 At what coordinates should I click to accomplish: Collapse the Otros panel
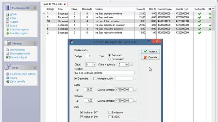[x=35, y=68]
